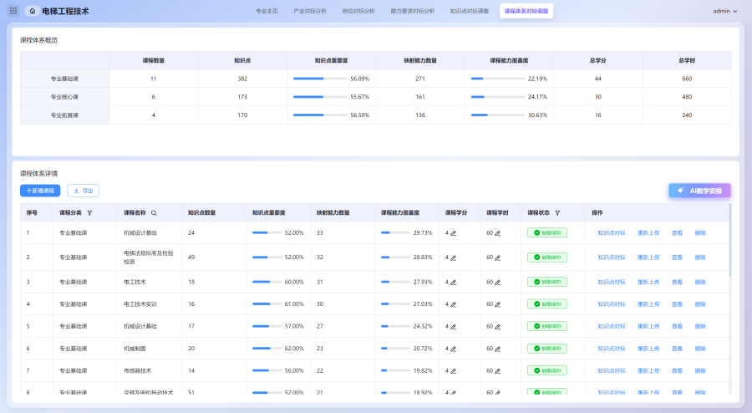752x413 pixels.
Task: Click the home icon beside 电梯工程技术
Action: pyautogui.click(x=32, y=11)
